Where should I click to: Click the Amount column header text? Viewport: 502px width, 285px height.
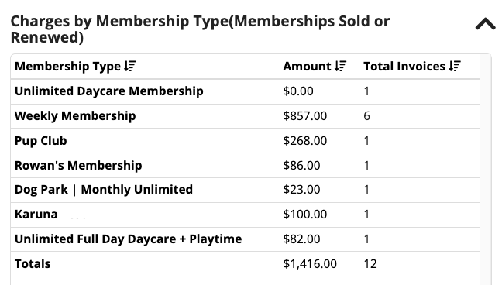(307, 67)
